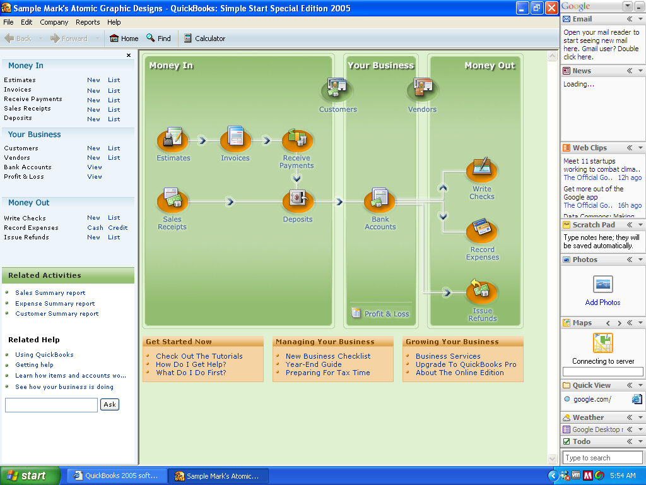Open the Scratch Pad panel dropdown menu

[x=640, y=225]
